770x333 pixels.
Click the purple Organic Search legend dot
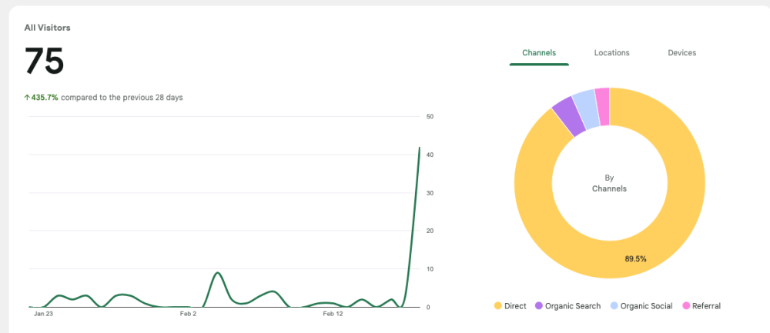pos(539,306)
